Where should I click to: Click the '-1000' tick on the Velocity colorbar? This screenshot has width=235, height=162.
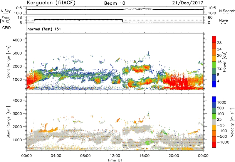(223, 142)
